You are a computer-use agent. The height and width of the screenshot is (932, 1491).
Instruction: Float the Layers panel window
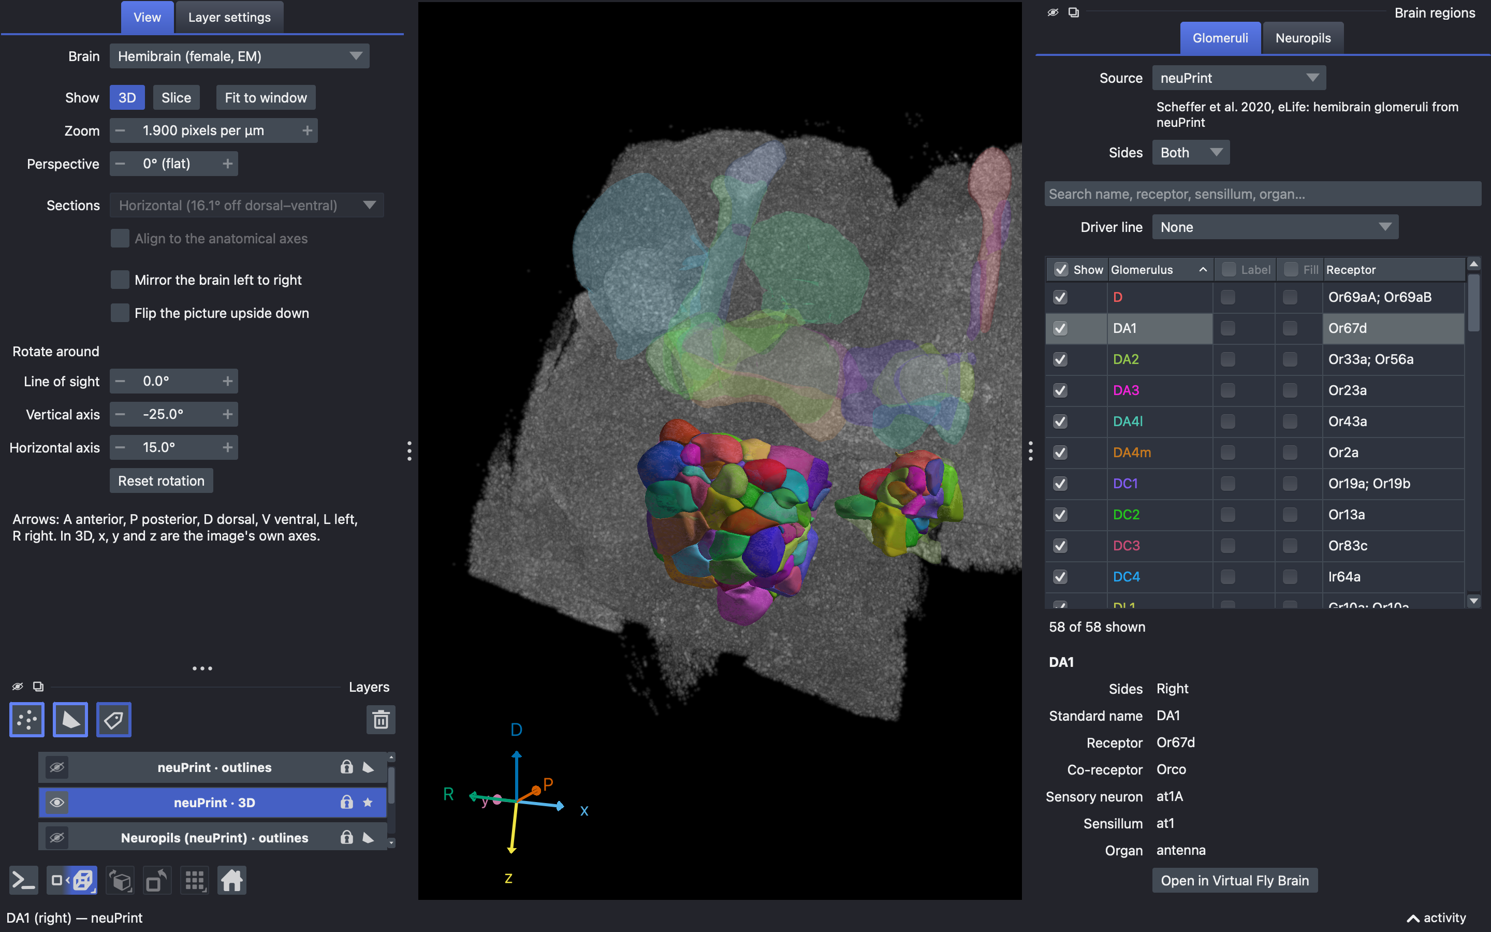[38, 686]
